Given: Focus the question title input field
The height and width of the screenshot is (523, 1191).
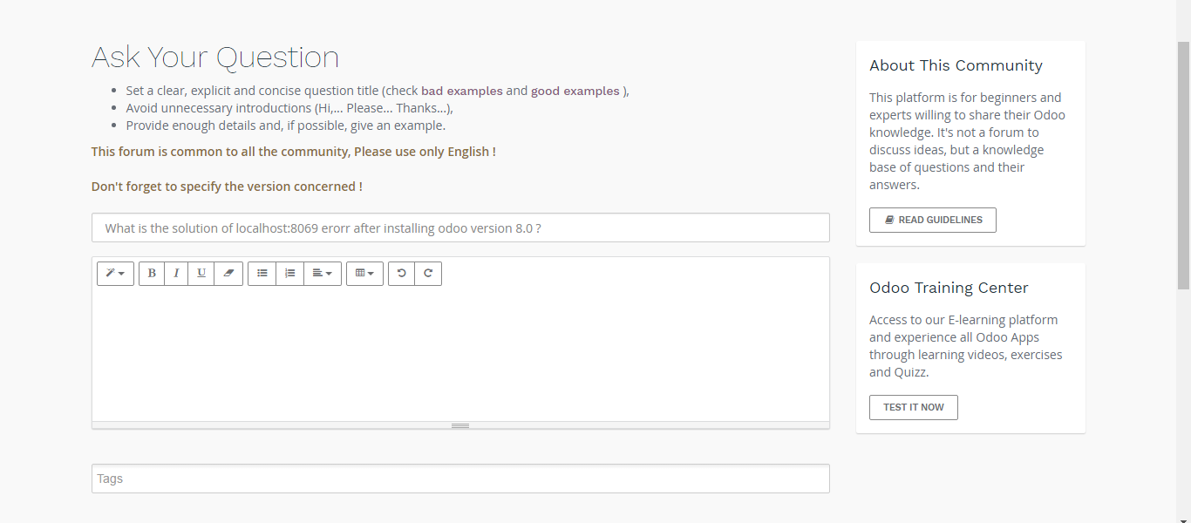Looking at the screenshot, I should click(460, 228).
